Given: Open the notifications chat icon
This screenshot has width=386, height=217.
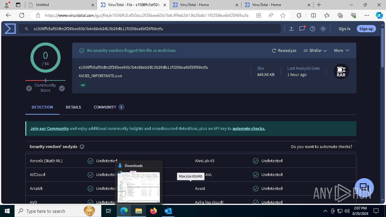Looking at the screenshot, I should pyautogui.click(x=302, y=29).
